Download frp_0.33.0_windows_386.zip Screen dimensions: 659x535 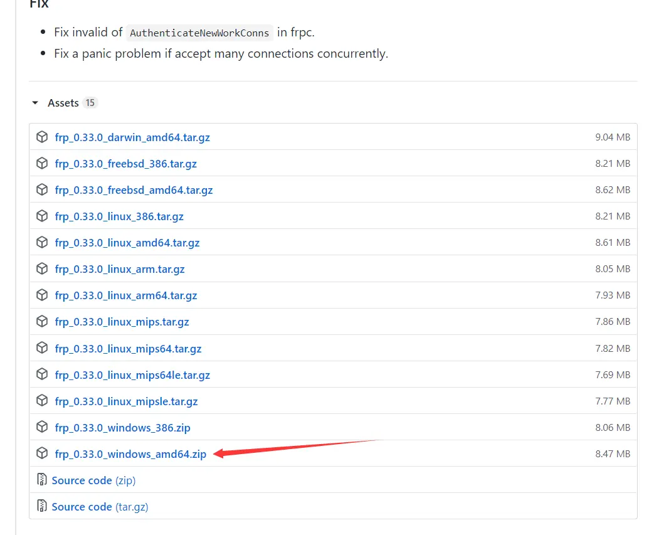coord(122,428)
